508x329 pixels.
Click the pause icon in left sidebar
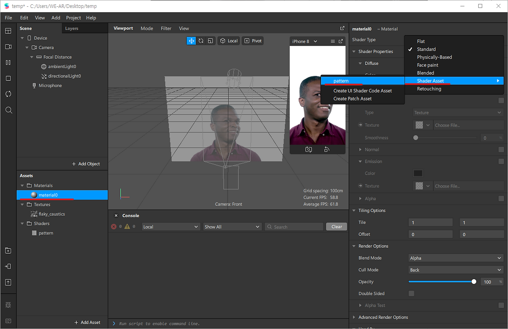tap(8, 63)
